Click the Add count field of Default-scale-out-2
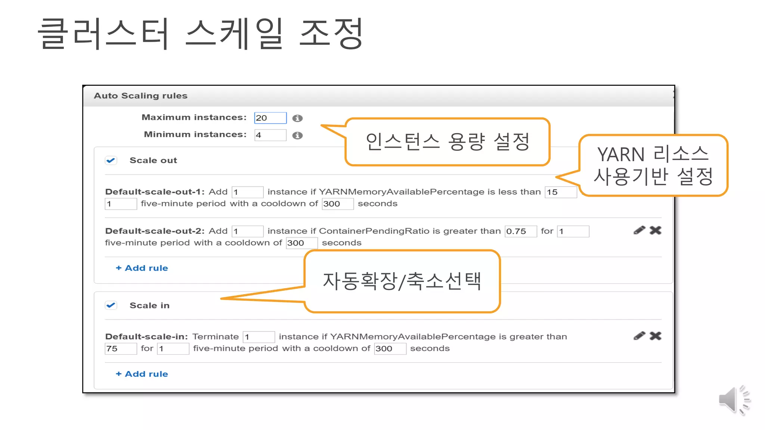Screen dimensions: 765x430 pyautogui.click(x=248, y=231)
